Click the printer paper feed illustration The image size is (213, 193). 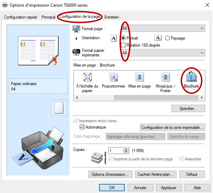pyautogui.click(x=38, y=148)
